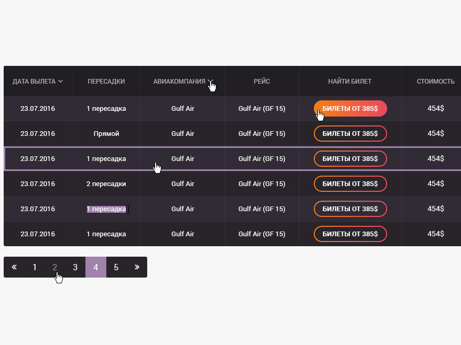Select the active page 4 button
Image resolution: width=461 pixels, height=345 pixels.
click(96, 267)
